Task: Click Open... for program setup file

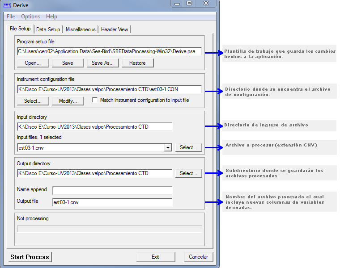Action: coord(33,63)
